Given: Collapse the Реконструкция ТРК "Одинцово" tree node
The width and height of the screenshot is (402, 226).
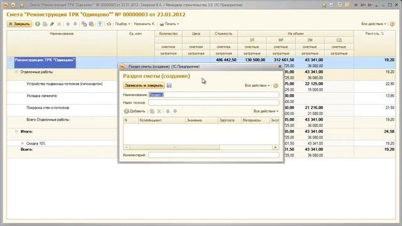Looking at the screenshot, I should pyautogui.click(x=11, y=60).
